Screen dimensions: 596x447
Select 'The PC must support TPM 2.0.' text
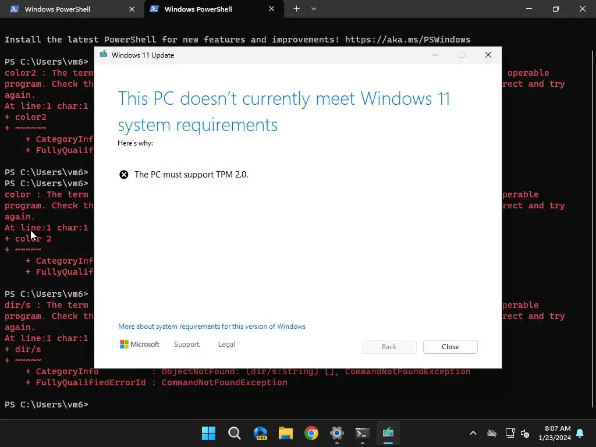[x=191, y=175]
